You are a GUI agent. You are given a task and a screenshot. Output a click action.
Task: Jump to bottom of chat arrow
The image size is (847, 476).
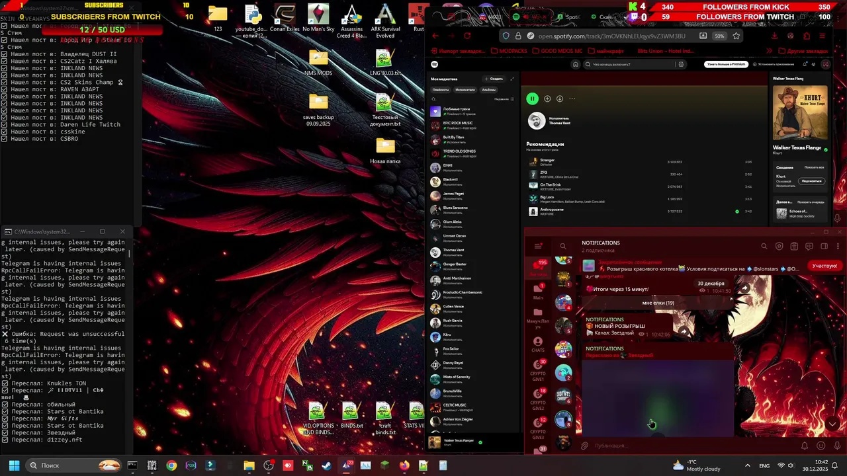(832, 424)
